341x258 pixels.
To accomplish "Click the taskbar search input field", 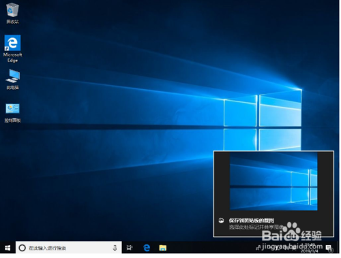I will (x=68, y=248).
